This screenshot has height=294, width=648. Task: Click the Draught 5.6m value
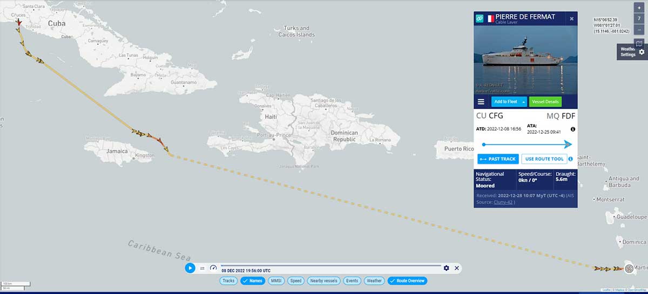561,180
